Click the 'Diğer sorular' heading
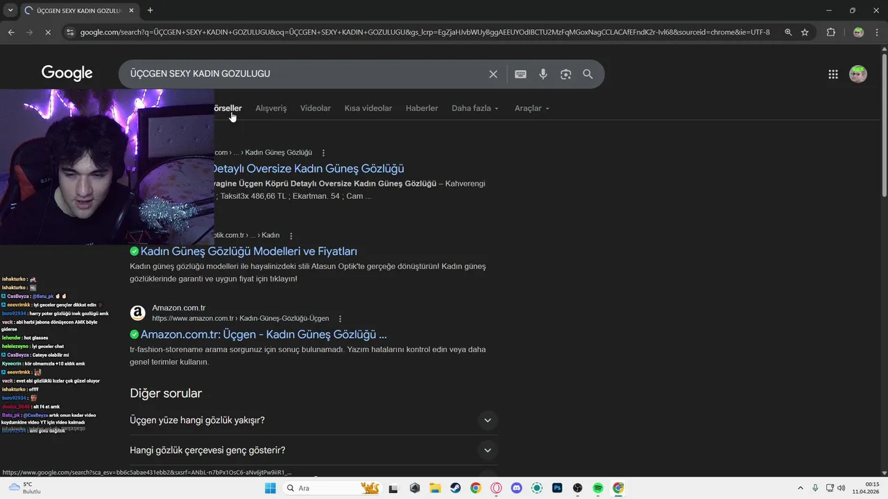Screen dimensions: 888x499 [x=166, y=393]
